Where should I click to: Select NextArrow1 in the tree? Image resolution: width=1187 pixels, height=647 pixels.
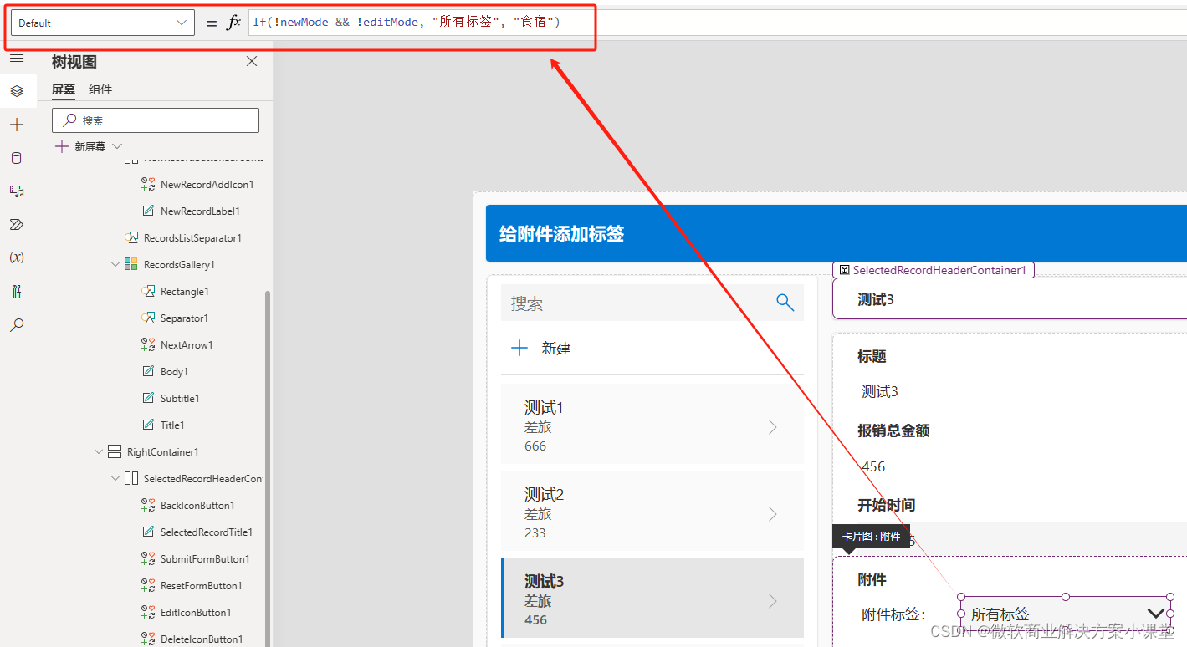point(187,344)
